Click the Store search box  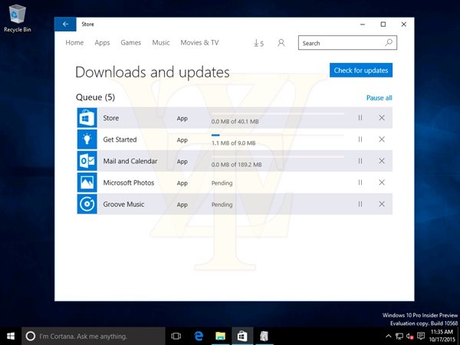[x=341, y=43]
